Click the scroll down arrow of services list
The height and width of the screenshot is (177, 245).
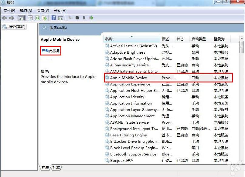pyautogui.click(x=241, y=161)
